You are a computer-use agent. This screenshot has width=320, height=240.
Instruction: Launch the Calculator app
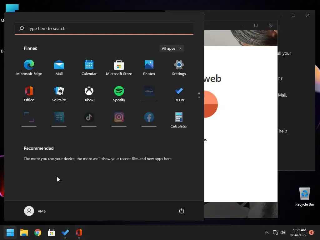tap(179, 120)
